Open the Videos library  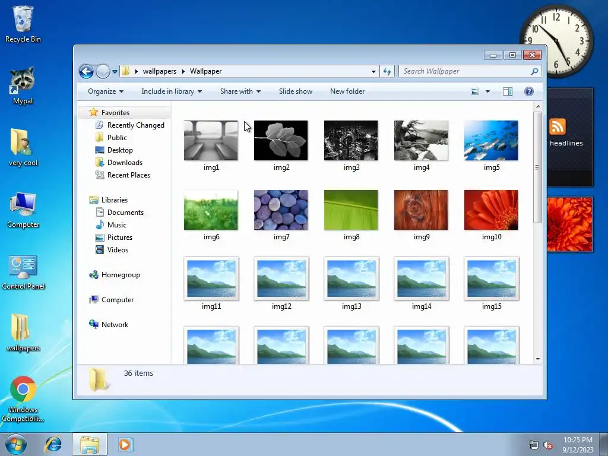112,250
